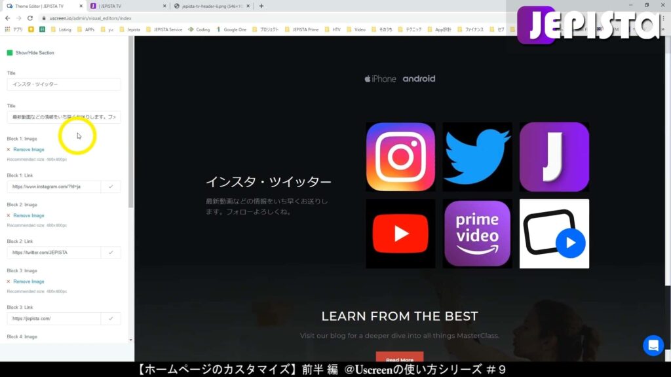
Task: Open the ファイナンス bookmark folder
Action: coord(470,29)
